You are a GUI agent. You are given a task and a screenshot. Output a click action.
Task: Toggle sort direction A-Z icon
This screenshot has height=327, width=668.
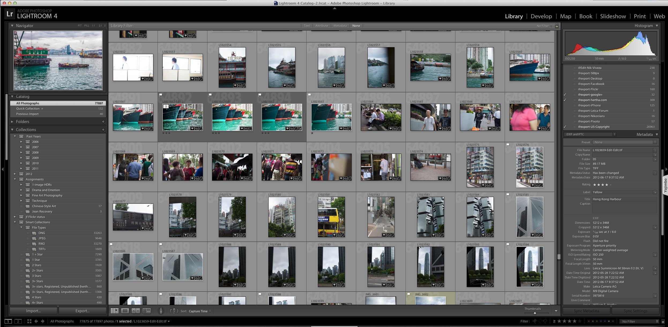click(174, 311)
